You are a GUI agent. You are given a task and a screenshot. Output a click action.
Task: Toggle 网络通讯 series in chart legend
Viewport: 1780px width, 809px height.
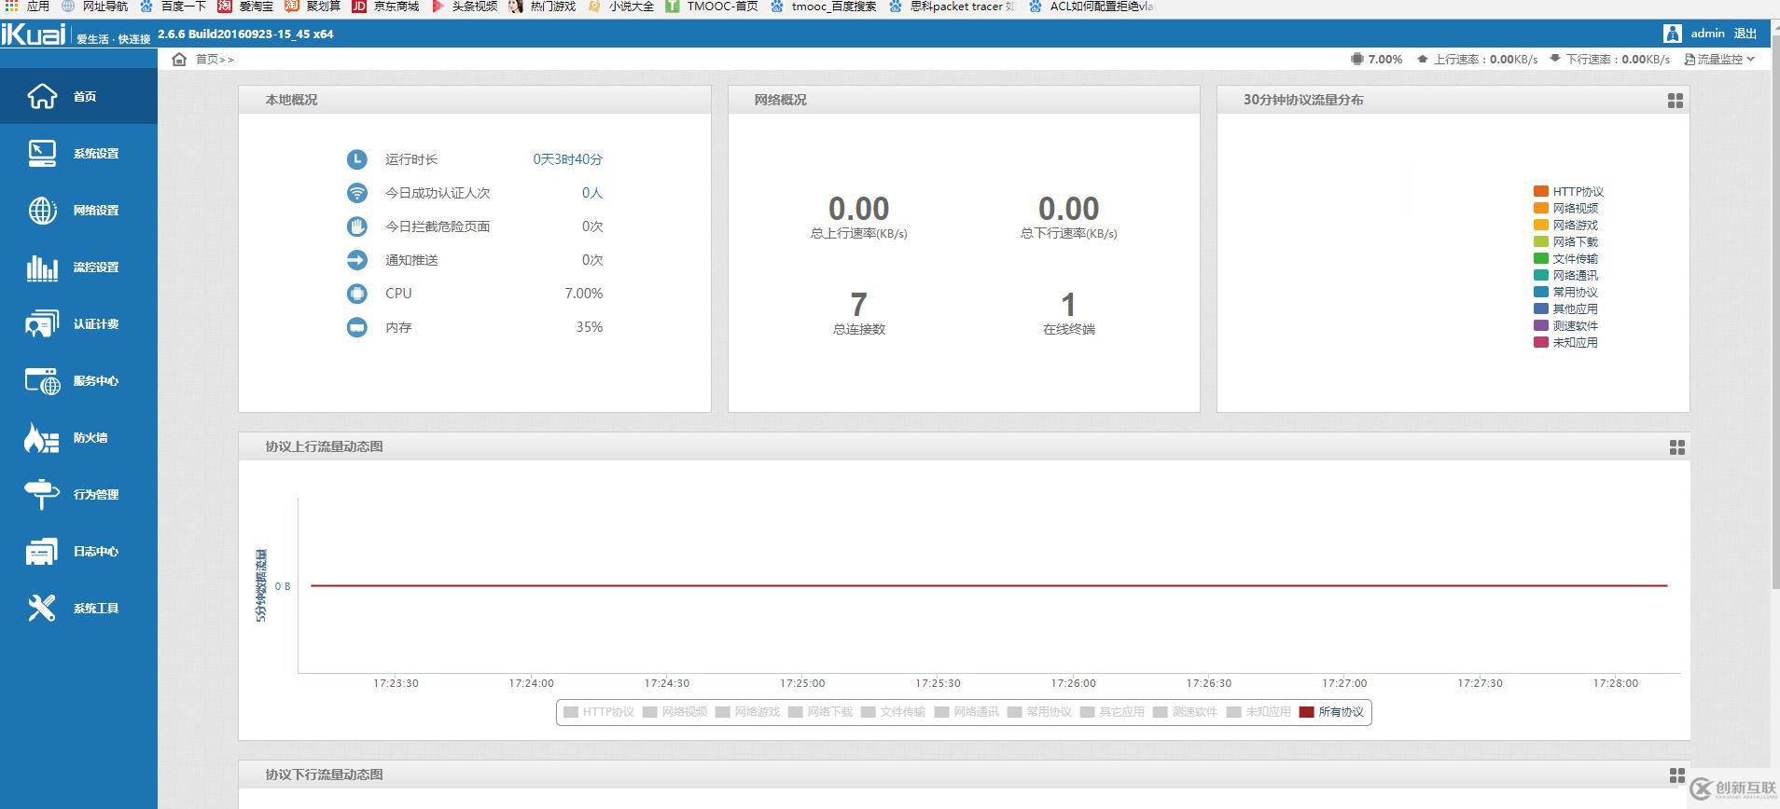[x=966, y=712]
